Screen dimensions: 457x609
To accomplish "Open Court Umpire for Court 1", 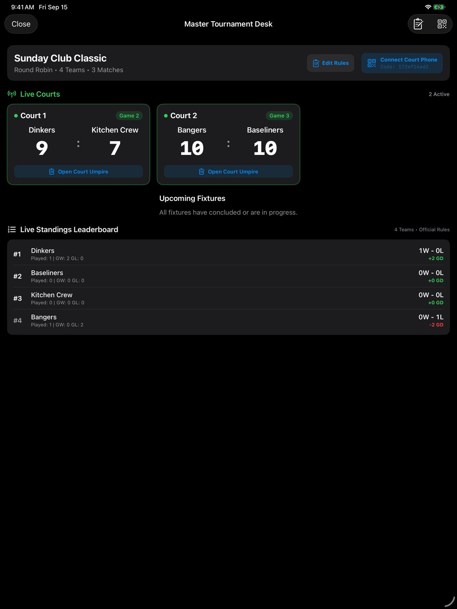I will click(x=79, y=171).
